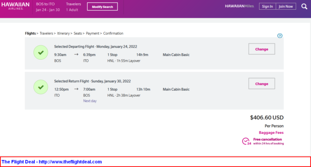The height and width of the screenshot is (167, 311).
Task: Click return flight Main Cabin Basic text
Action: coord(176,89)
